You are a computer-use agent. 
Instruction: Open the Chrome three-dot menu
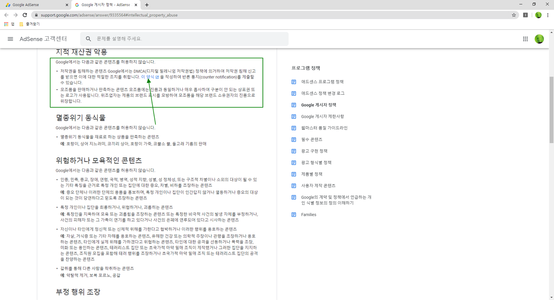click(547, 15)
